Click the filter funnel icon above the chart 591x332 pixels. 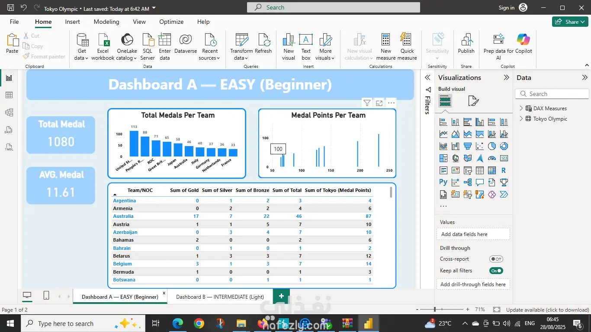pyautogui.click(x=367, y=103)
